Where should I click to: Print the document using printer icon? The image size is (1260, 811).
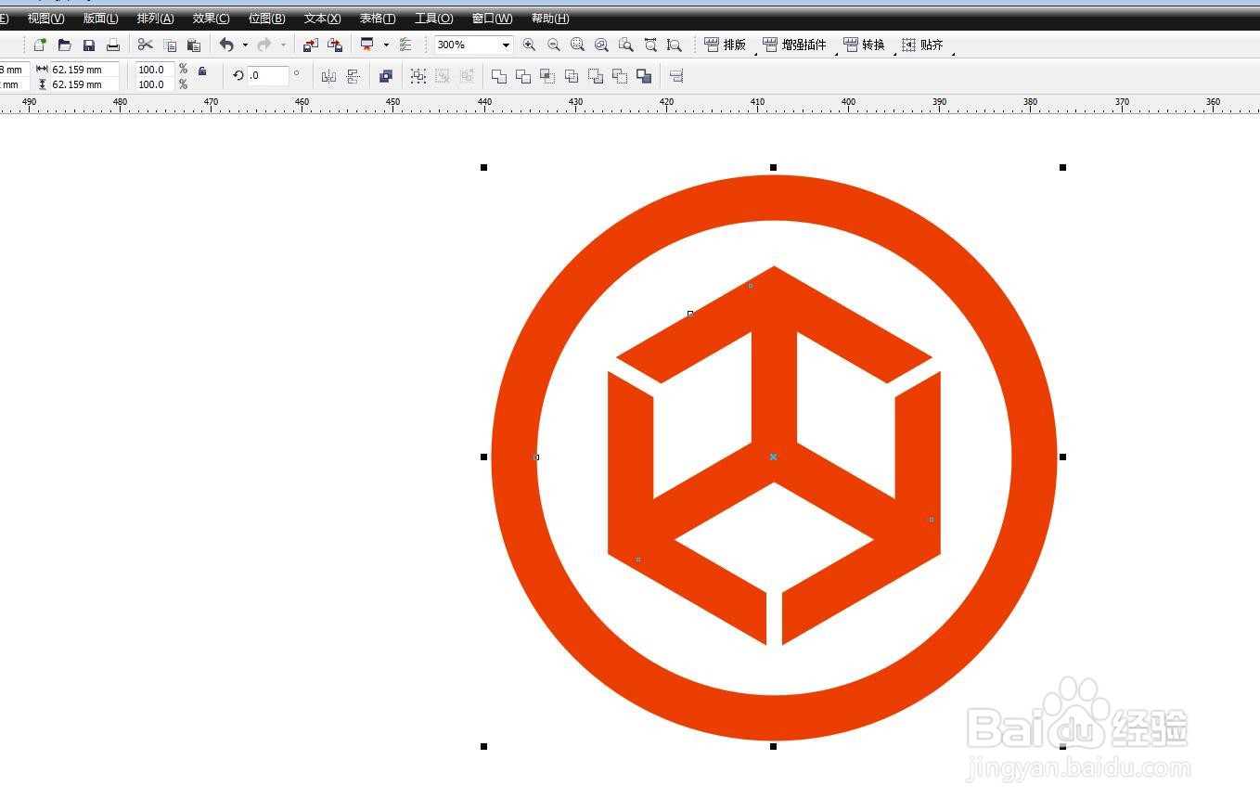113,45
